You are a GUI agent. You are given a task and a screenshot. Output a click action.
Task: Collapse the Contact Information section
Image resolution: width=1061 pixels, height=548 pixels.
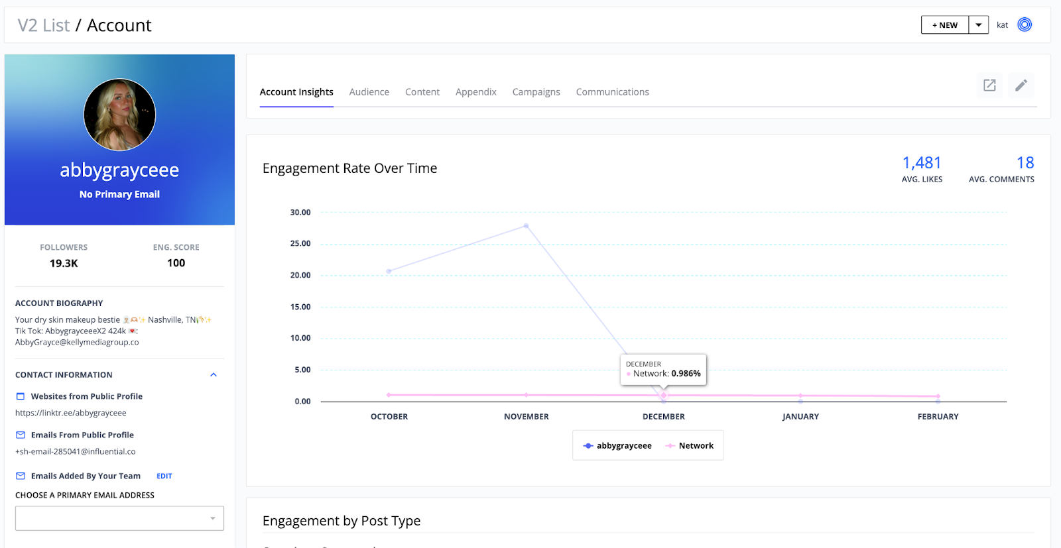[214, 374]
